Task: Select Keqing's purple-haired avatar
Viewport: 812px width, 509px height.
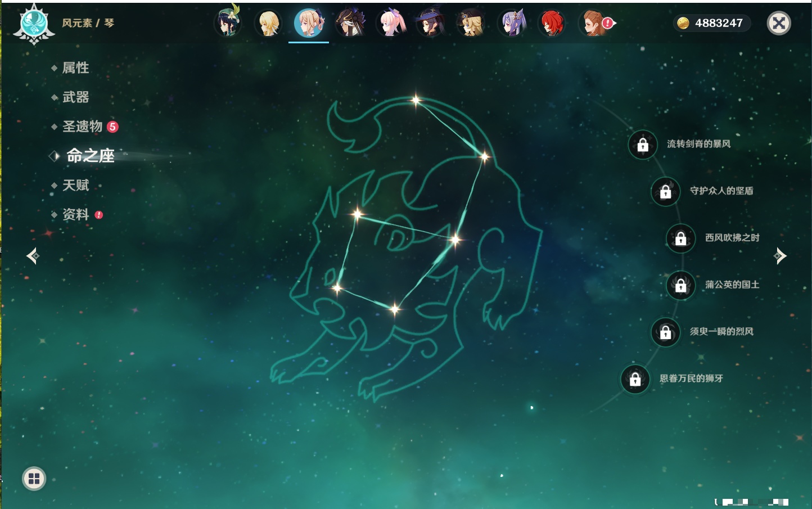Action: coord(512,23)
